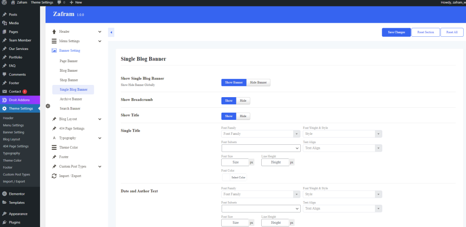
Task: Set Show Title to Hide
Action: 243,116
